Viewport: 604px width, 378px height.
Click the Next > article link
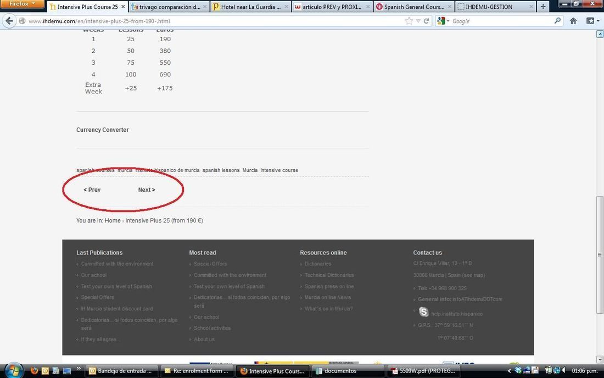click(147, 190)
